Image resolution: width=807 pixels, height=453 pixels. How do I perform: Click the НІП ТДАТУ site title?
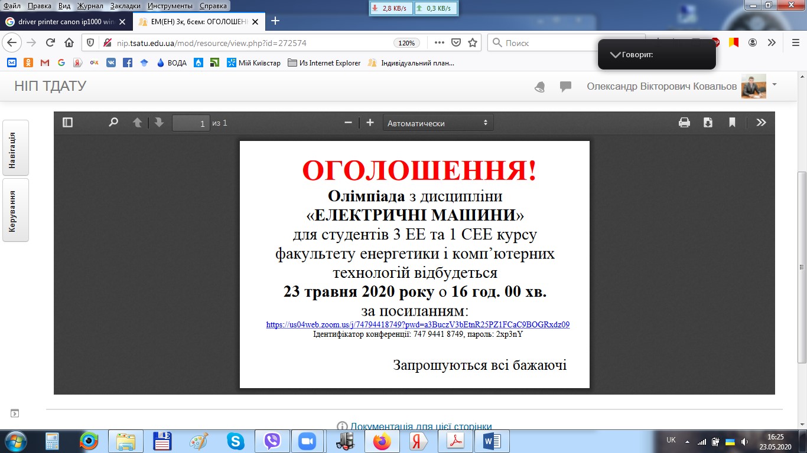[50, 86]
